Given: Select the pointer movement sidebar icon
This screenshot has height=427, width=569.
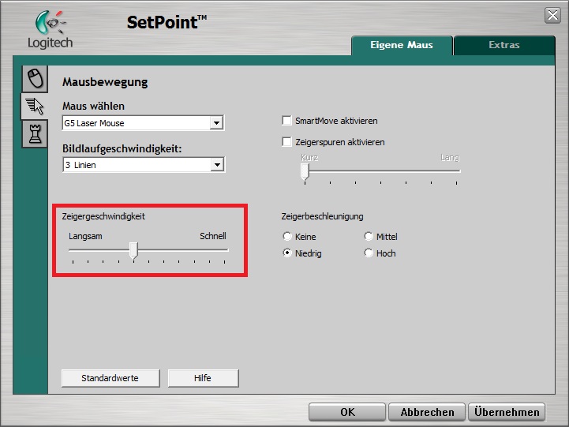Looking at the screenshot, I should click(35, 107).
